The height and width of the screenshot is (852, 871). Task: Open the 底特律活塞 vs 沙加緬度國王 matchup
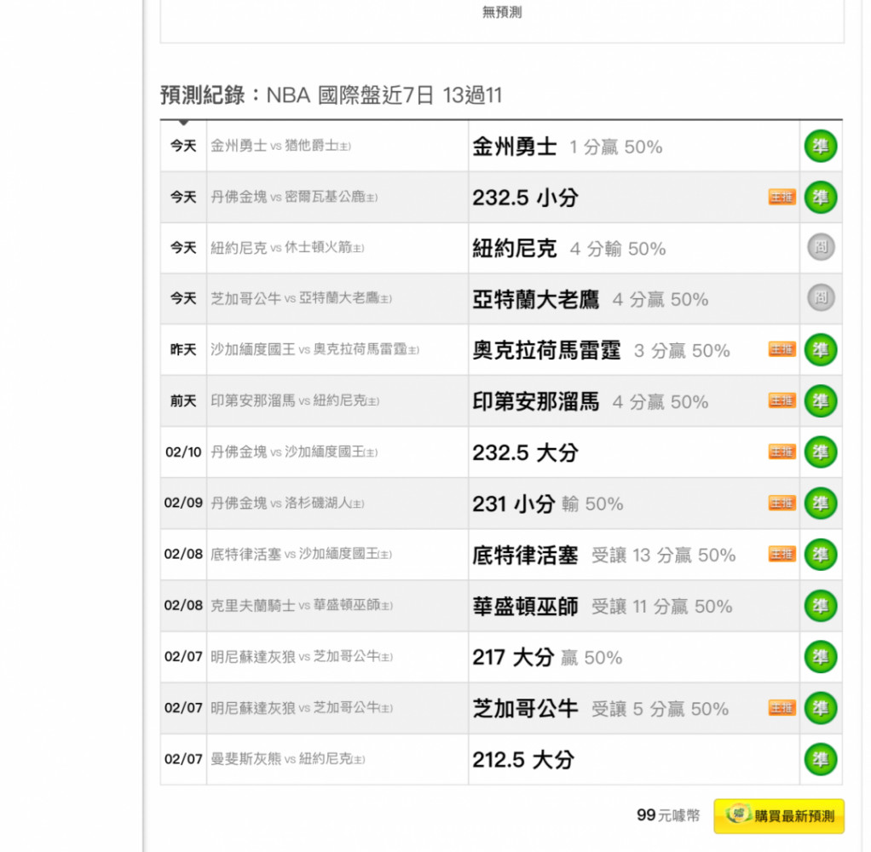[301, 555]
